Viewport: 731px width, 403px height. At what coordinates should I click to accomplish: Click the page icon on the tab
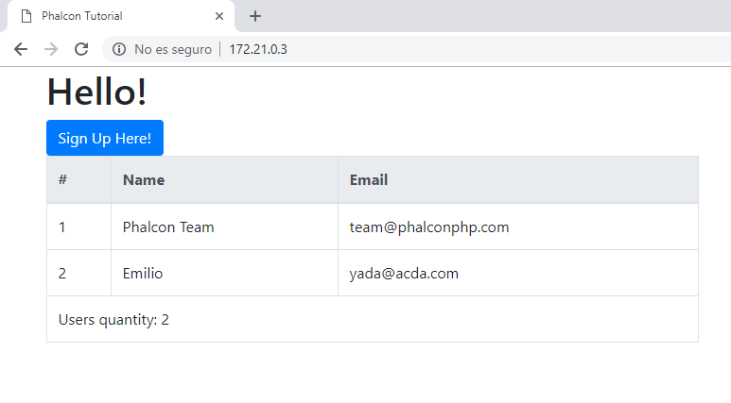[x=26, y=16]
